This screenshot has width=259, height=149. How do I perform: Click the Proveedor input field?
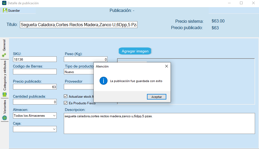tap(79, 87)
